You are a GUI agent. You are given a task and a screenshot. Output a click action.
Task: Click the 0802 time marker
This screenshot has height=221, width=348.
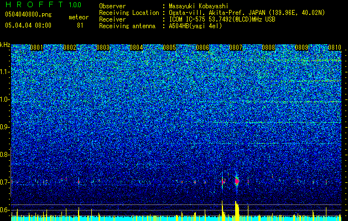click(70, 48)
